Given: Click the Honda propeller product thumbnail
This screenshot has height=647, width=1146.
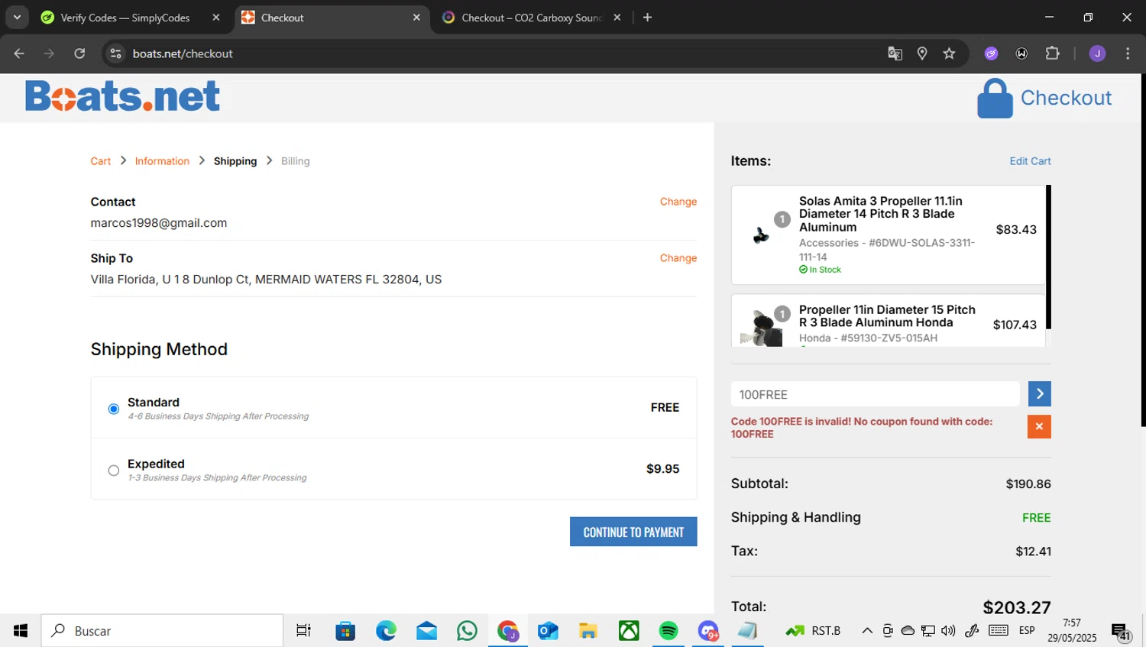Looking at the screenshot, I should pos(762,328).
